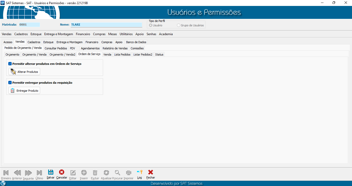Image resolution: width=352 pixels, height=186 pixels.
Task: Click the Salvar floppy disk icon
Action: point(51,172)
